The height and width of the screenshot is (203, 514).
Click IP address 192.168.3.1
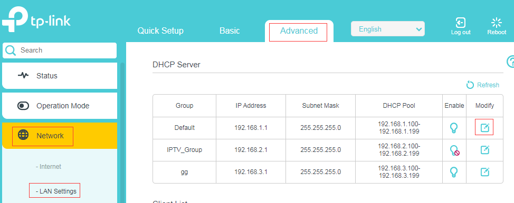(251, 171)
